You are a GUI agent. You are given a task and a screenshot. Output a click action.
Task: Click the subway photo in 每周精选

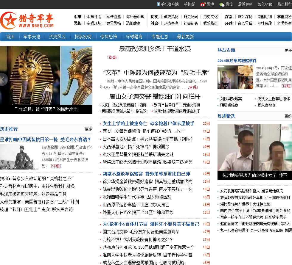point(255,147)
